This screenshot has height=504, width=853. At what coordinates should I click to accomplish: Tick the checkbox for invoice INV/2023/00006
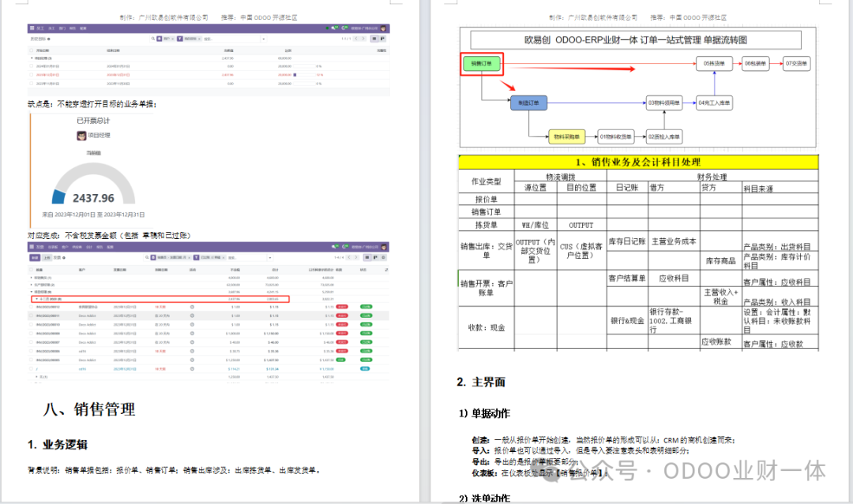click(31, 351)
